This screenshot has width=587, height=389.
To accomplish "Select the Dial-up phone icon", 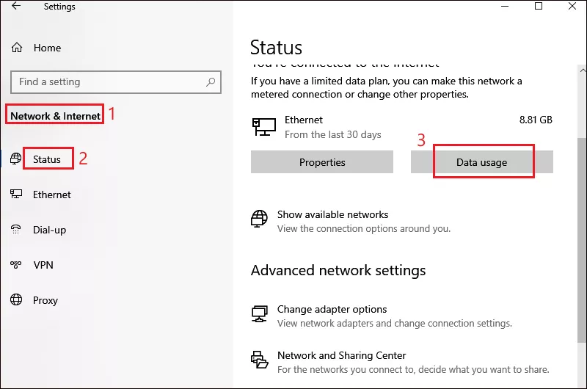I will 15,229.
